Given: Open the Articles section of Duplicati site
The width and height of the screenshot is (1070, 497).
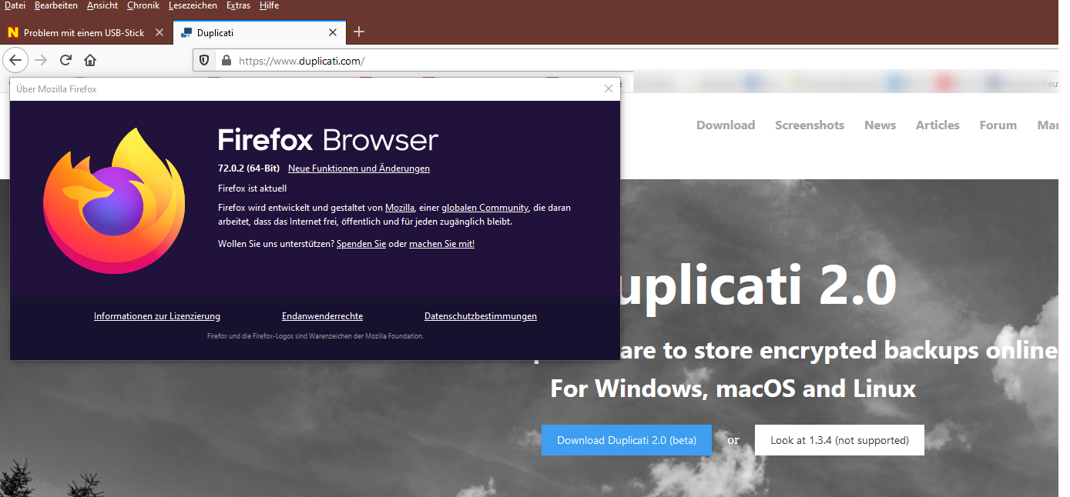Looking at the screenshot, I should coord(938,125).
